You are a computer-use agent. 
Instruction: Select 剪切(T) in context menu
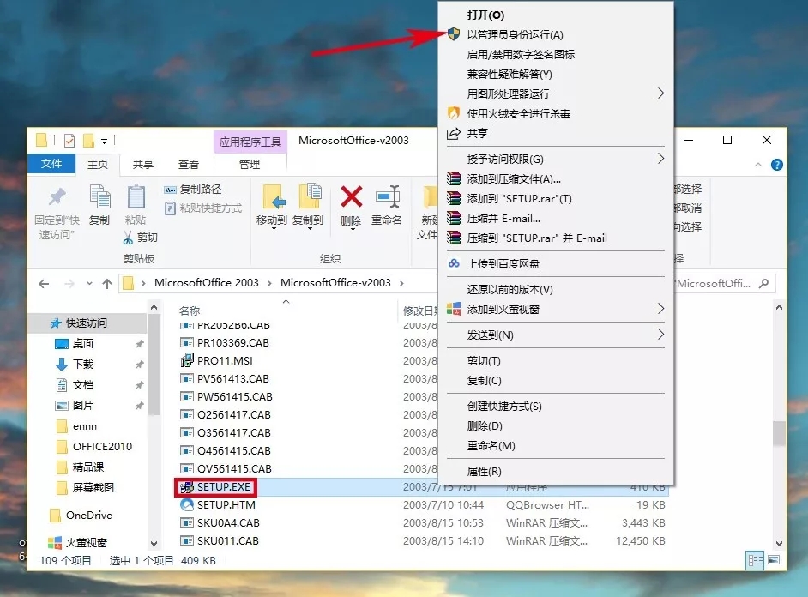pyautogui.click(x=484, y=360)
